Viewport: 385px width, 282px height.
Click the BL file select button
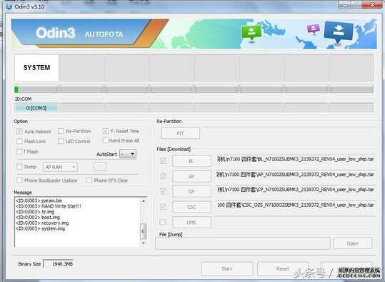pyautogui.click(x=191, y=161)
